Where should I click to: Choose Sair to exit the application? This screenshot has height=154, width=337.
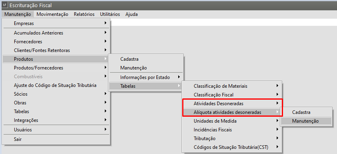pos(56,139)
